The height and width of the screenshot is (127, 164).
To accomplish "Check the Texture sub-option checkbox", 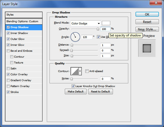I will pos(12,62).
